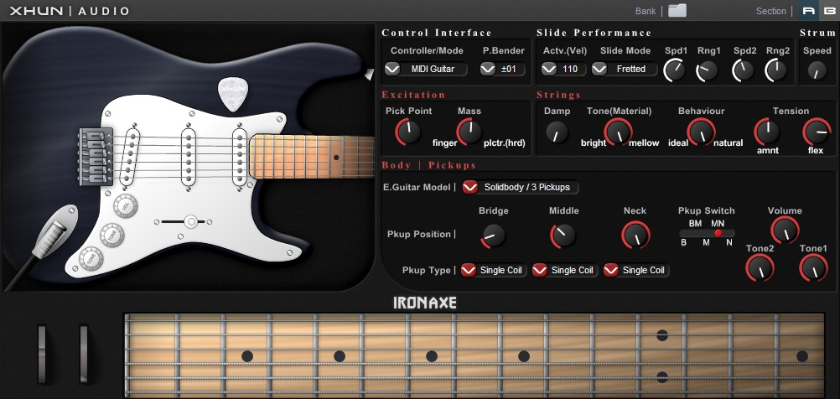Click the Rng2 knob
The image size is (840, 399).
click(x=776, y=70)
